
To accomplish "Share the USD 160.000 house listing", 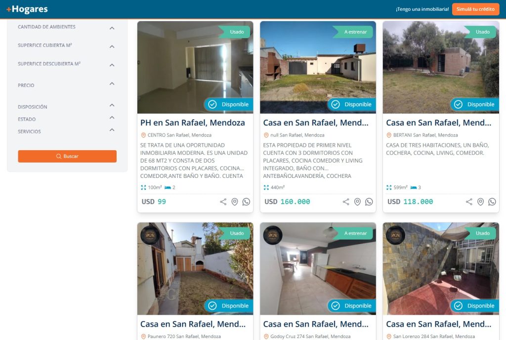I will (346, 202).
